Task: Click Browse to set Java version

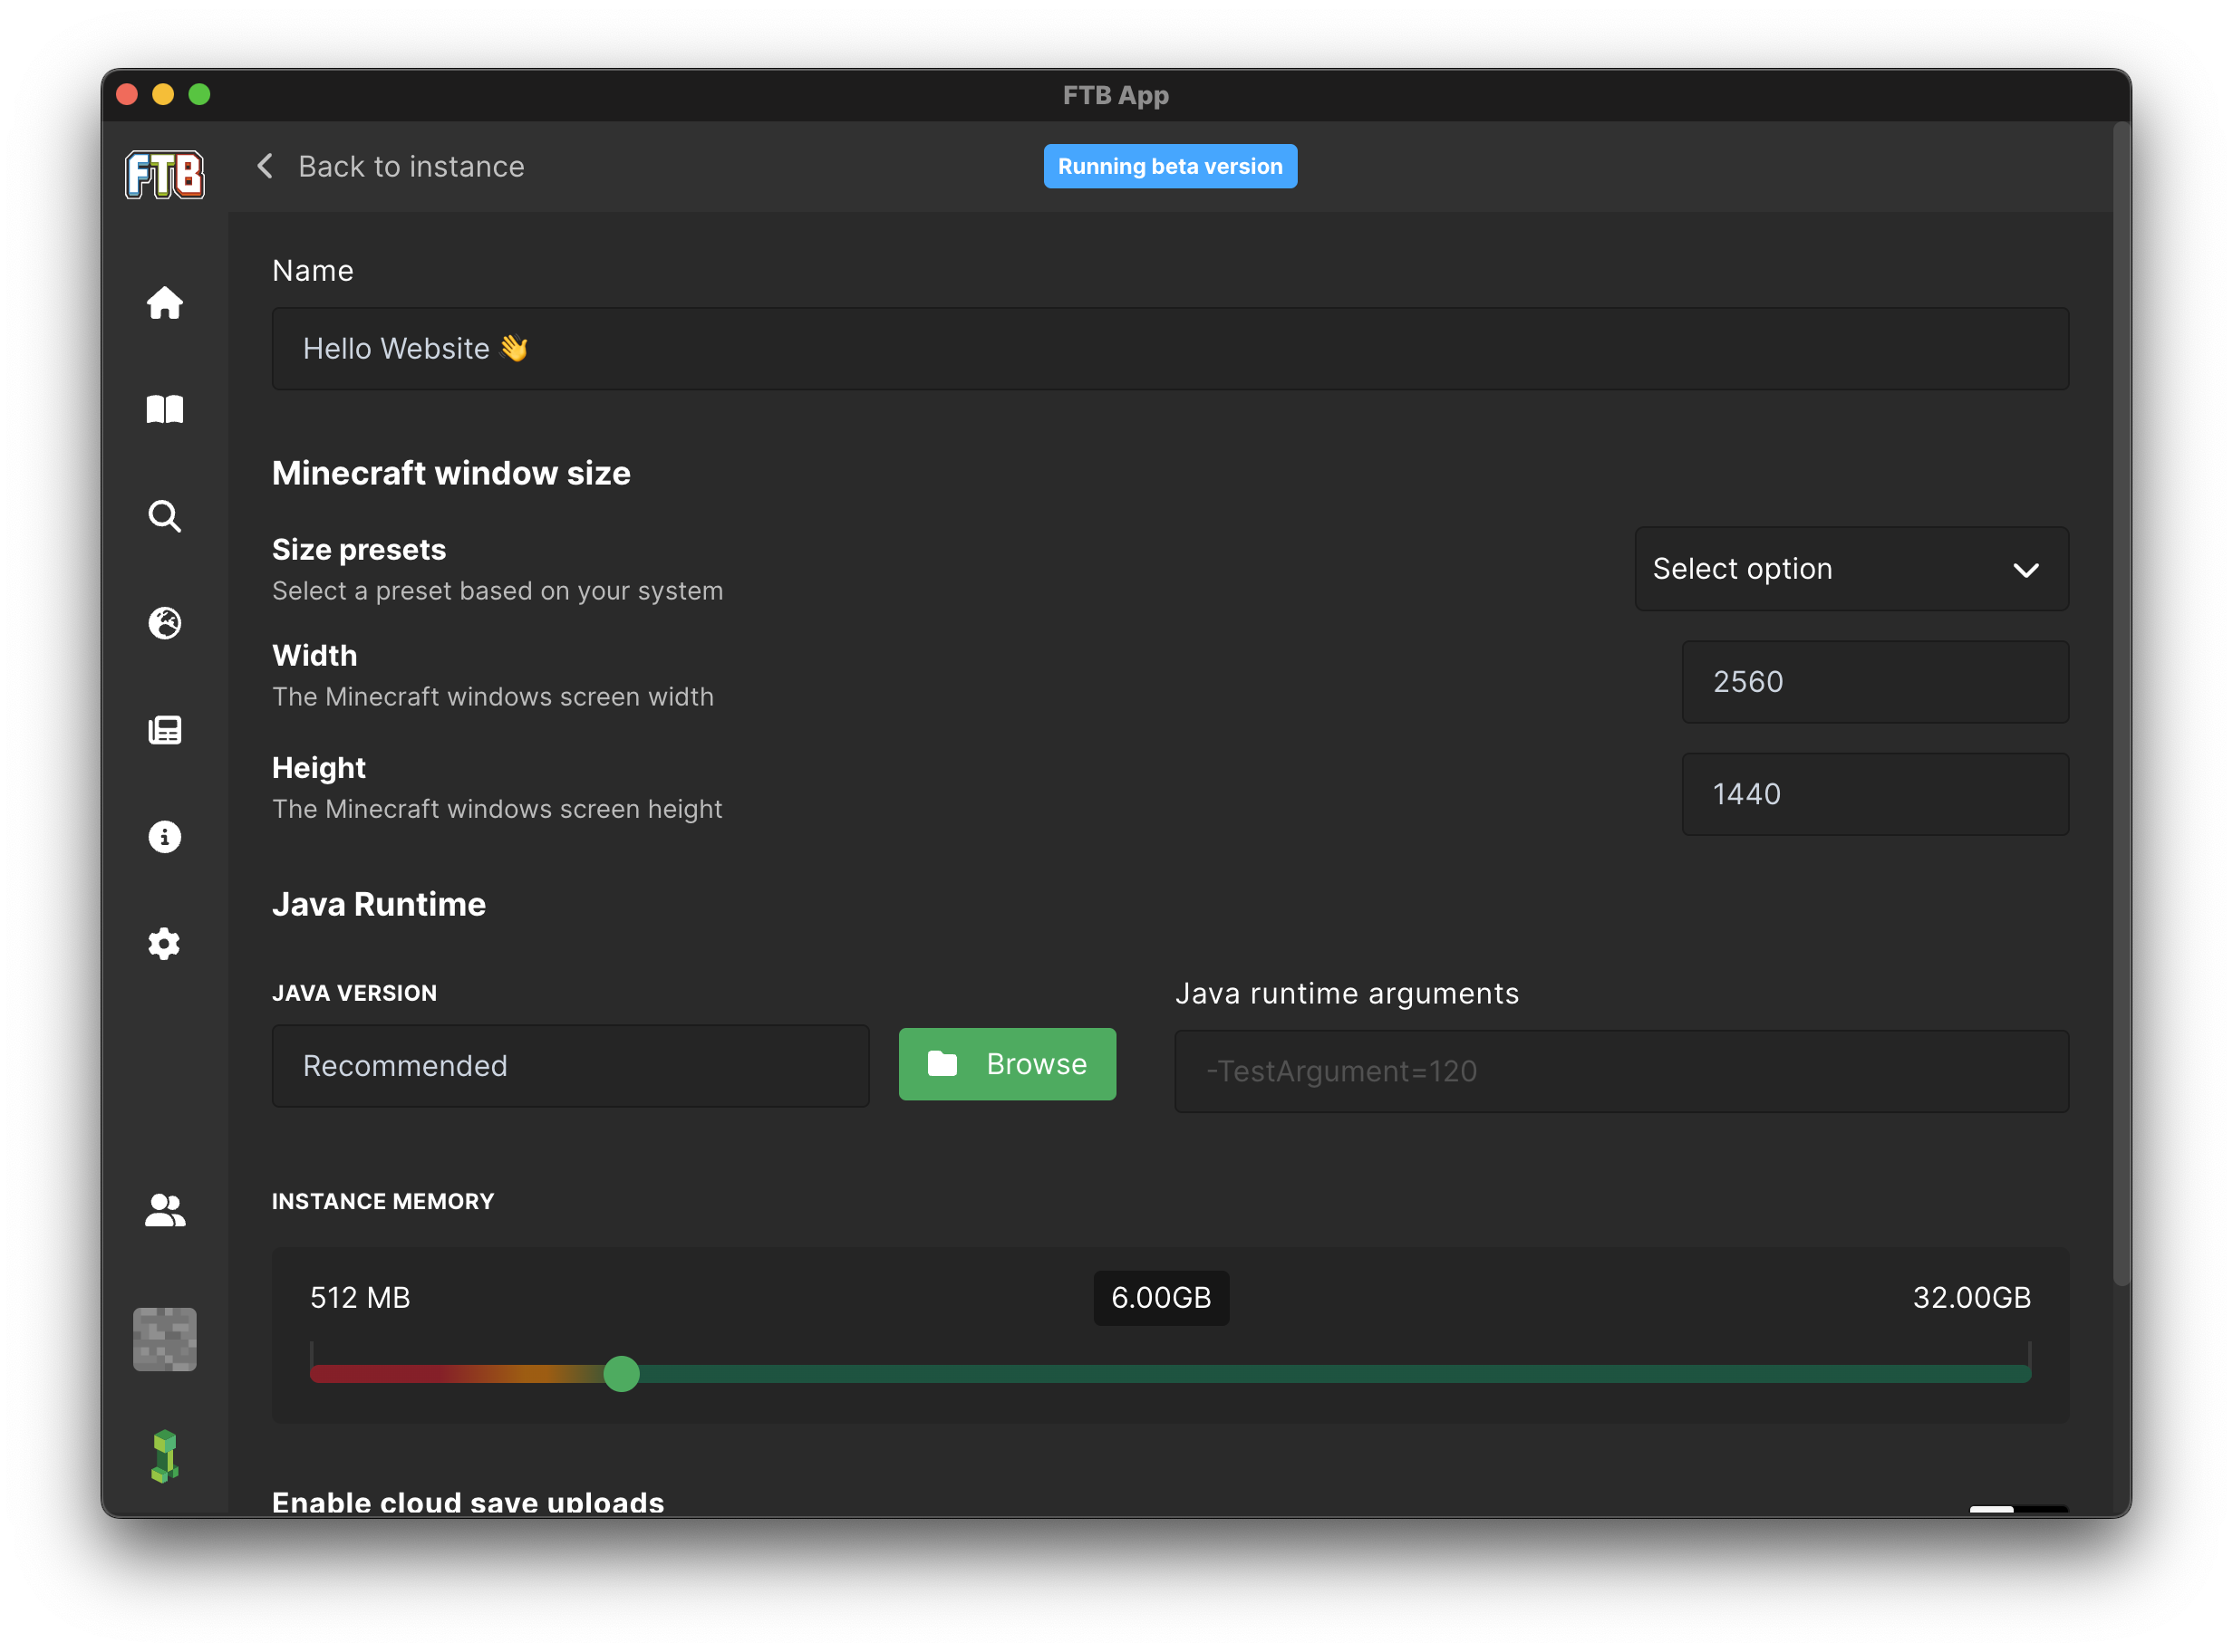Action: point(1007,1063)
